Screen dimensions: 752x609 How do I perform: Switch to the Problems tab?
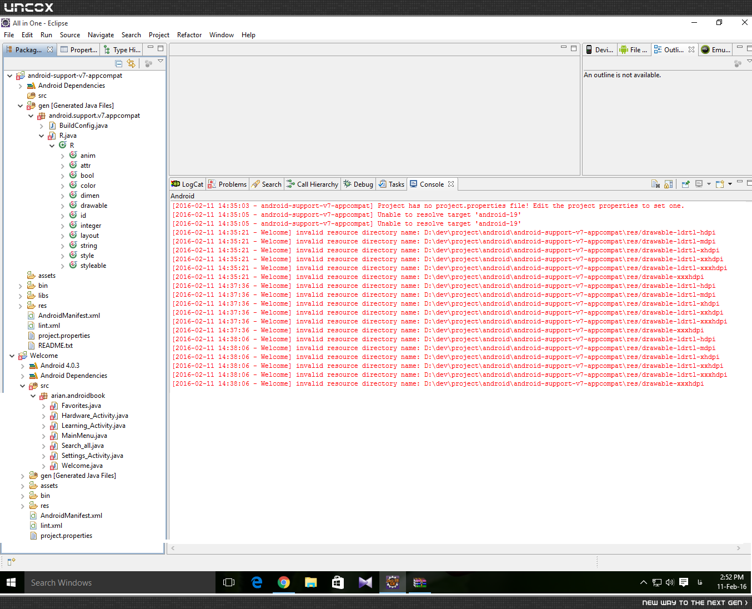228,184
